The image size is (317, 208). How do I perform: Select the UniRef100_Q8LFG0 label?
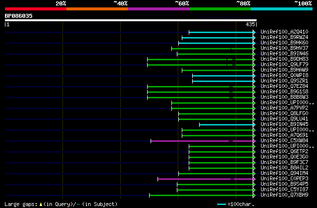[x=284, y=114]
